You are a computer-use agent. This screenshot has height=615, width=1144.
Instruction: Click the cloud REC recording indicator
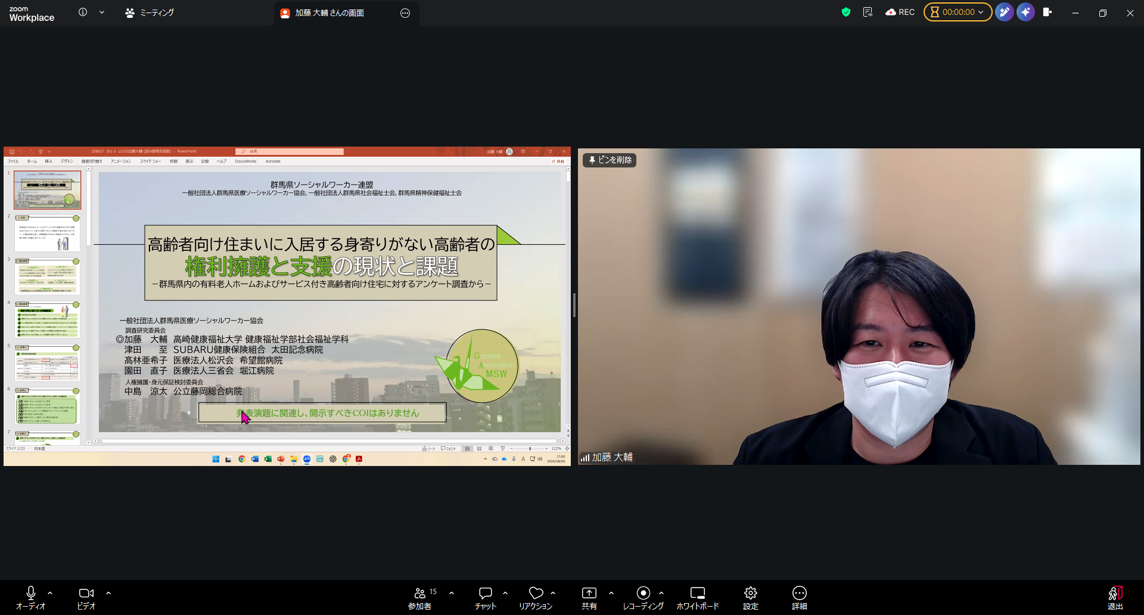(x=900, y=12)
